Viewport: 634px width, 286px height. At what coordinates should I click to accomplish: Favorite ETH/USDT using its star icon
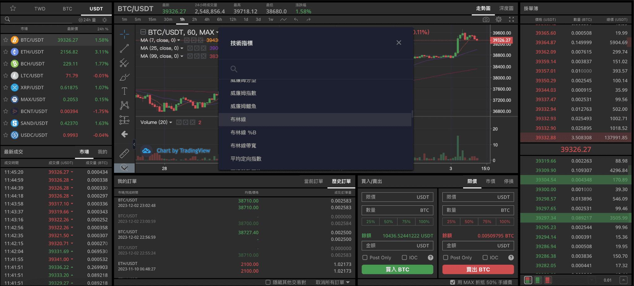tap(5, 52)
